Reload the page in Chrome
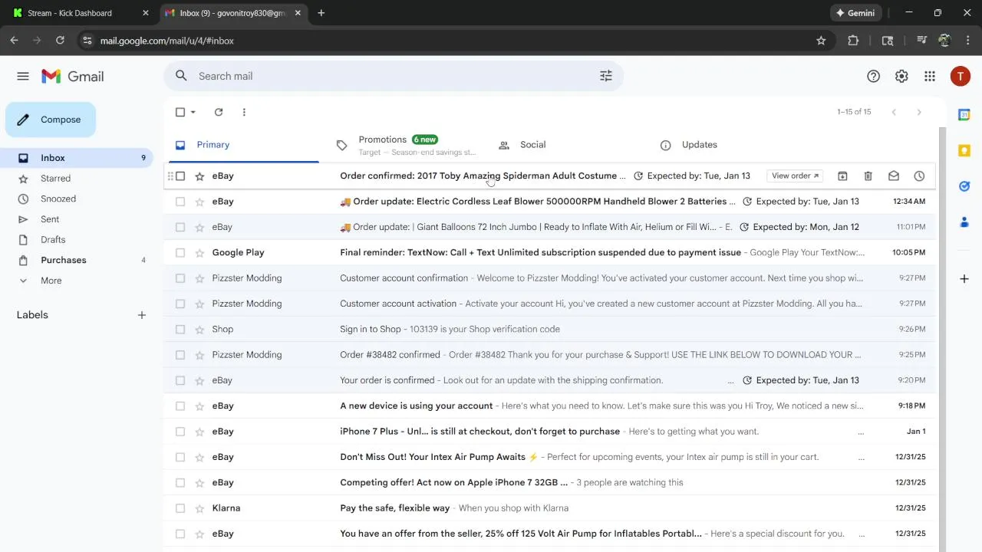 coord(60,41)
